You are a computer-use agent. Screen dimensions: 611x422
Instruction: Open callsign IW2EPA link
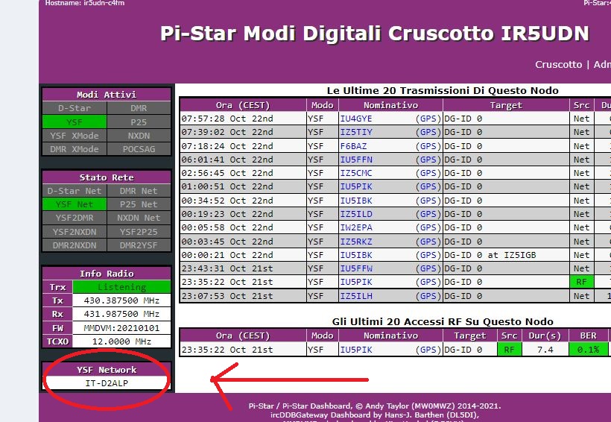pos(356,227)
